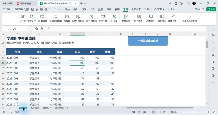The height and width of the screenshot is (115, 218).
Task: Click the print icon in quick toolbar
Action: pyautogui.click(x=41, y=9)
